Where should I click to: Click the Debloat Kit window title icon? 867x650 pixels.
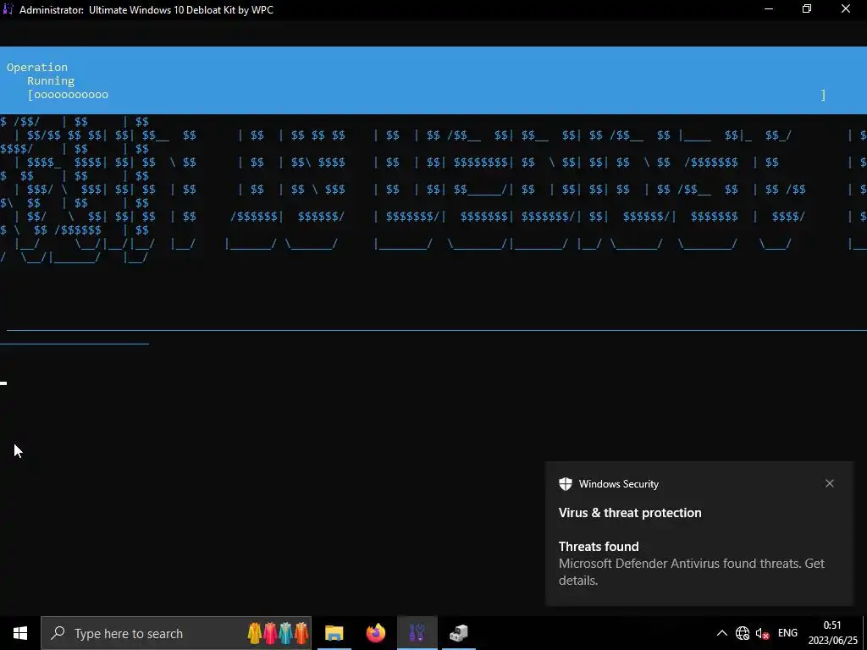point(8,9)
